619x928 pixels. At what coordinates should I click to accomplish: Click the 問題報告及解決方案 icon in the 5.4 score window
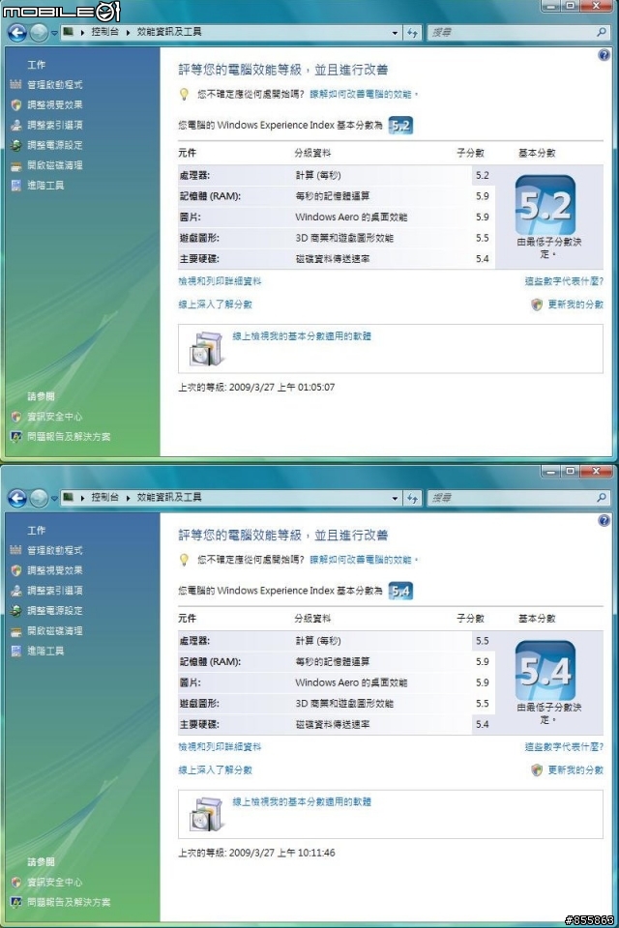click(x=16, y=903)
